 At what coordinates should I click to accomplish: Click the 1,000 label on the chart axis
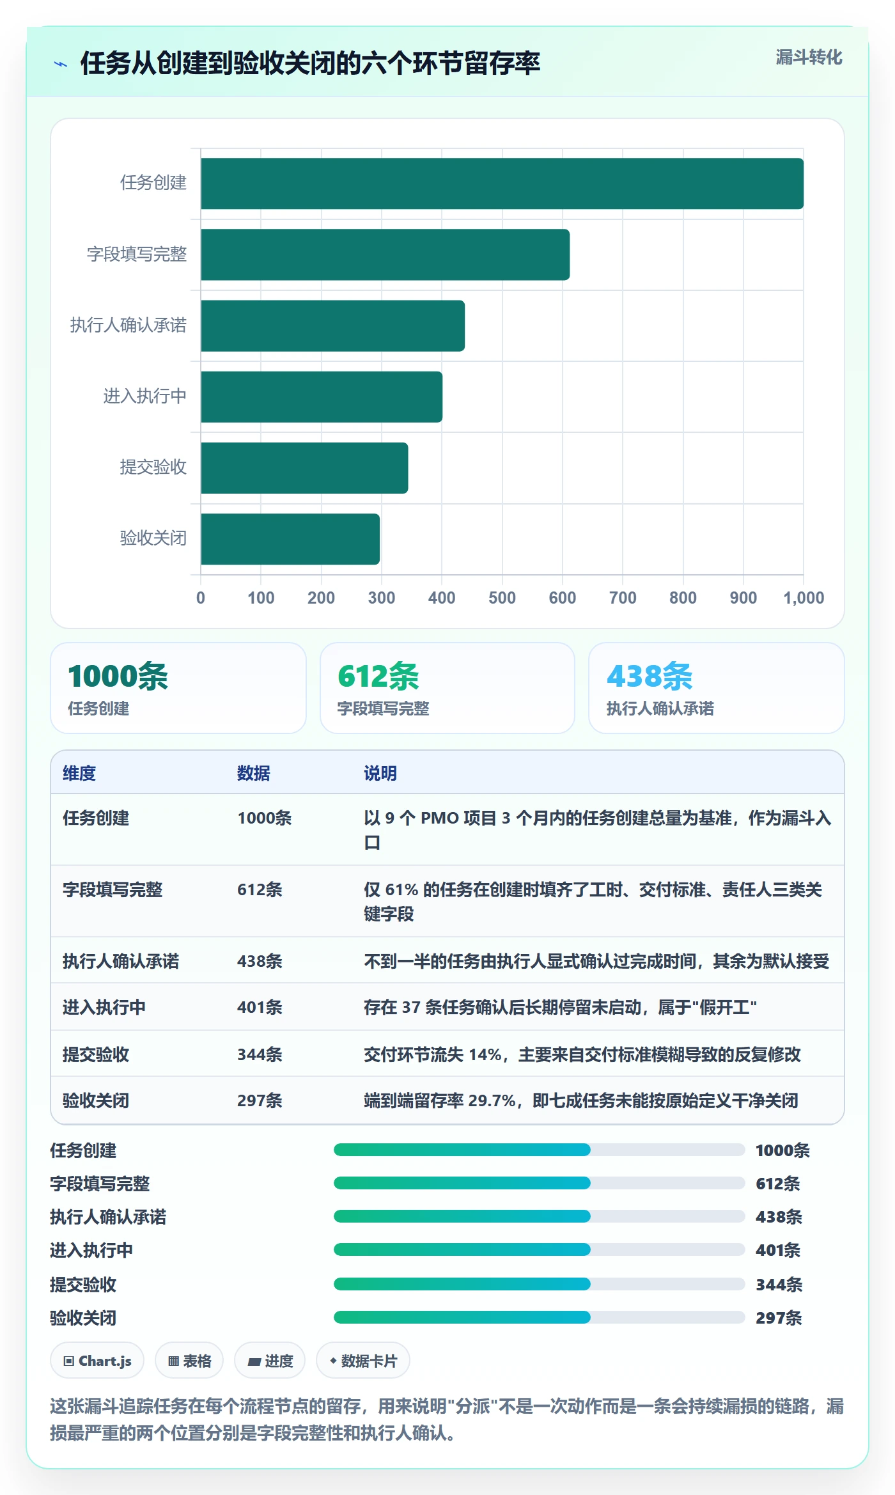click(x=804, y=598)
